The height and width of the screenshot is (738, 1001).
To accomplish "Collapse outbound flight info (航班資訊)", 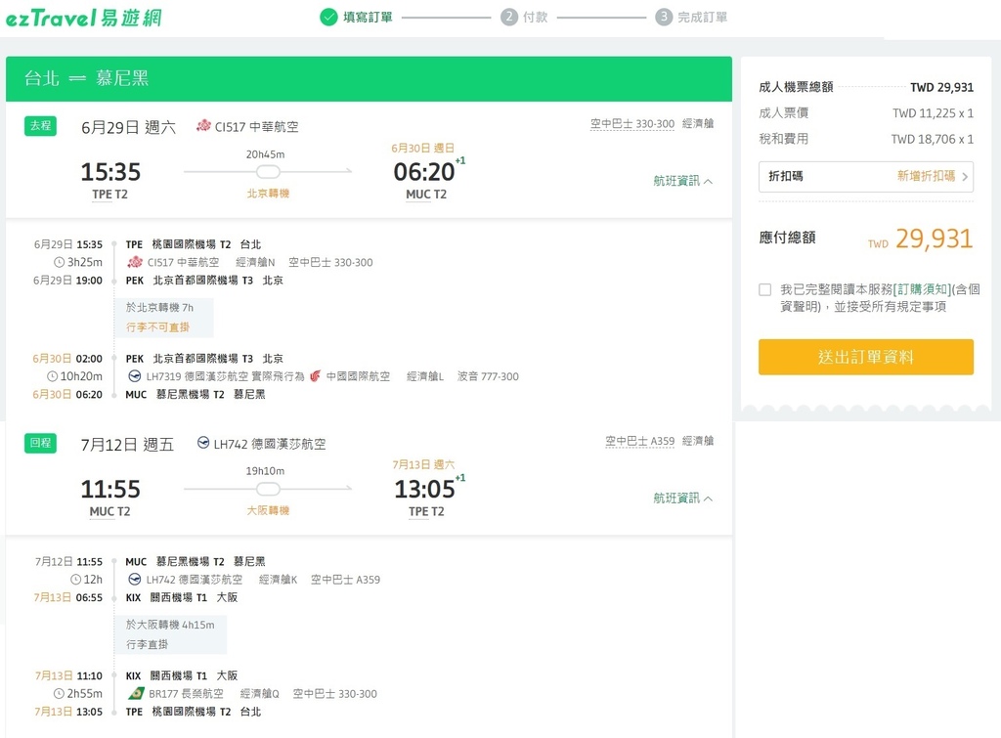I will coord(682,181).
